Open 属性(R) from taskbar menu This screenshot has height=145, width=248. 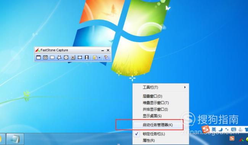coord(161,140)
